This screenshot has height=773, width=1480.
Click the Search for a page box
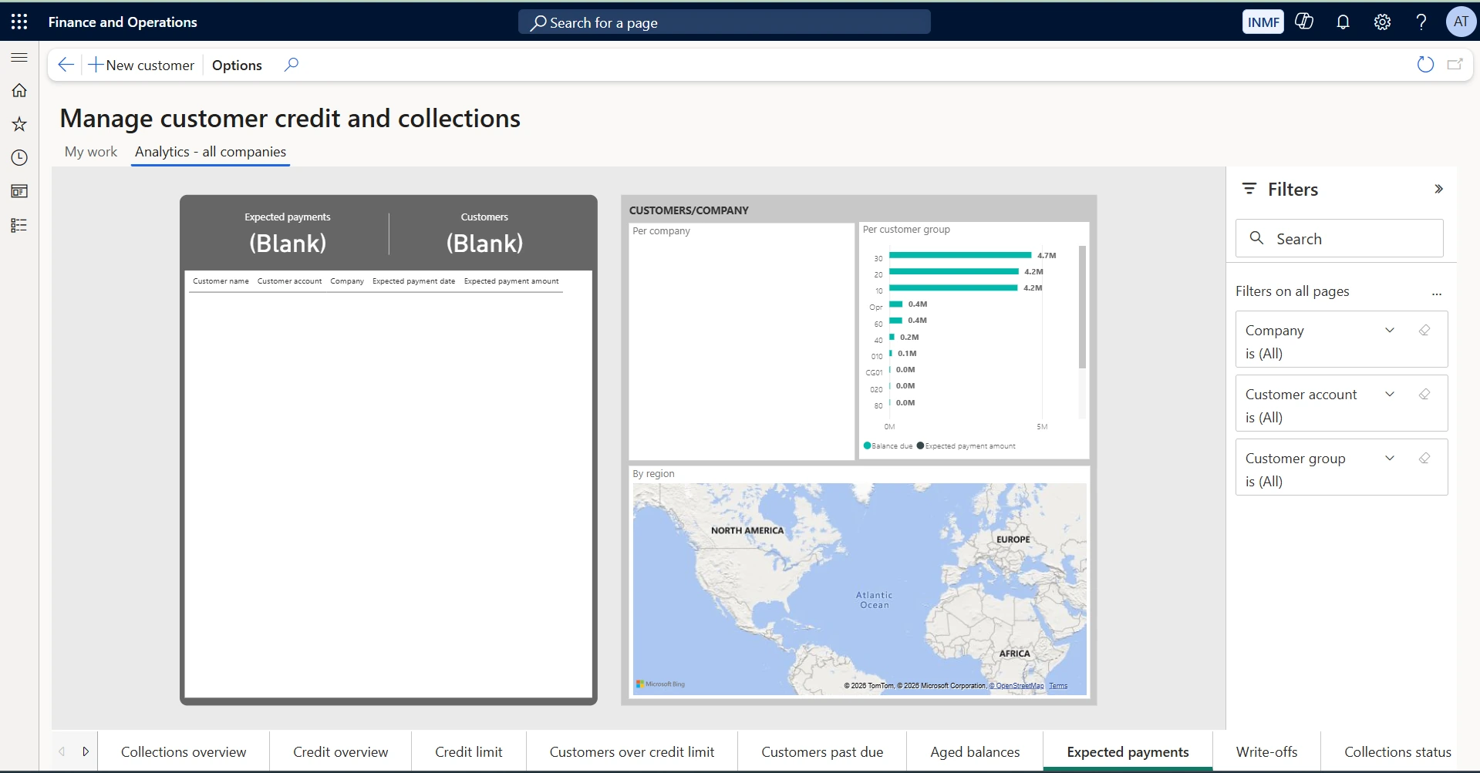coord(724,22)
